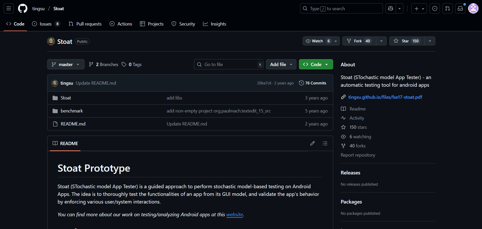Open the Actions tab
The image size is (482, 229).
121,24
